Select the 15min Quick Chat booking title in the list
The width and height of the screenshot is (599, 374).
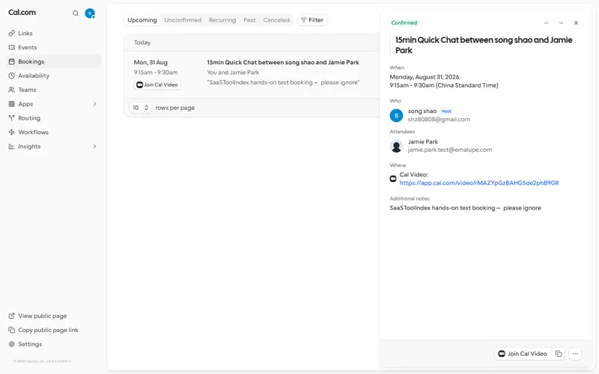pos(283,62)
